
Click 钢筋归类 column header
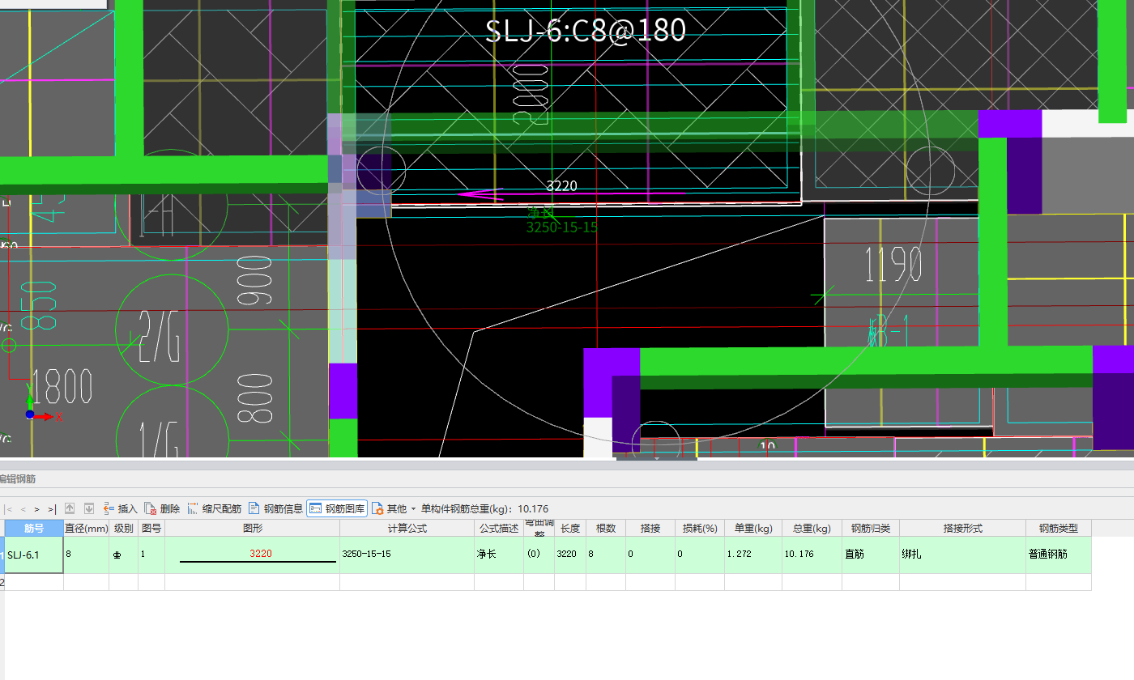point(871,528)
